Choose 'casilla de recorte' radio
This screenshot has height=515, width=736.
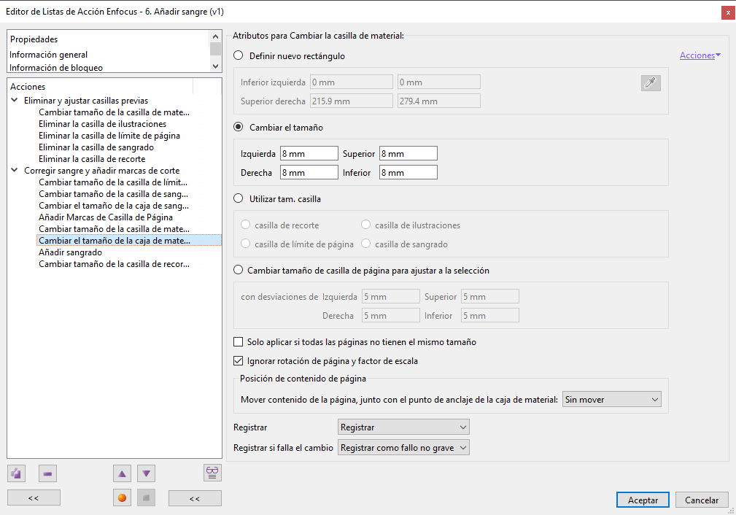[x=246, y=225]
